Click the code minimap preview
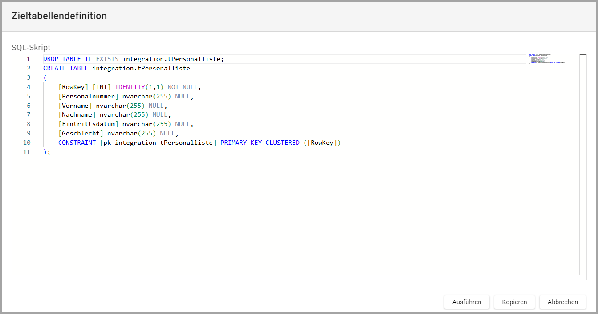The height and width of the screenshot is (314, 598). click(547, 59)
